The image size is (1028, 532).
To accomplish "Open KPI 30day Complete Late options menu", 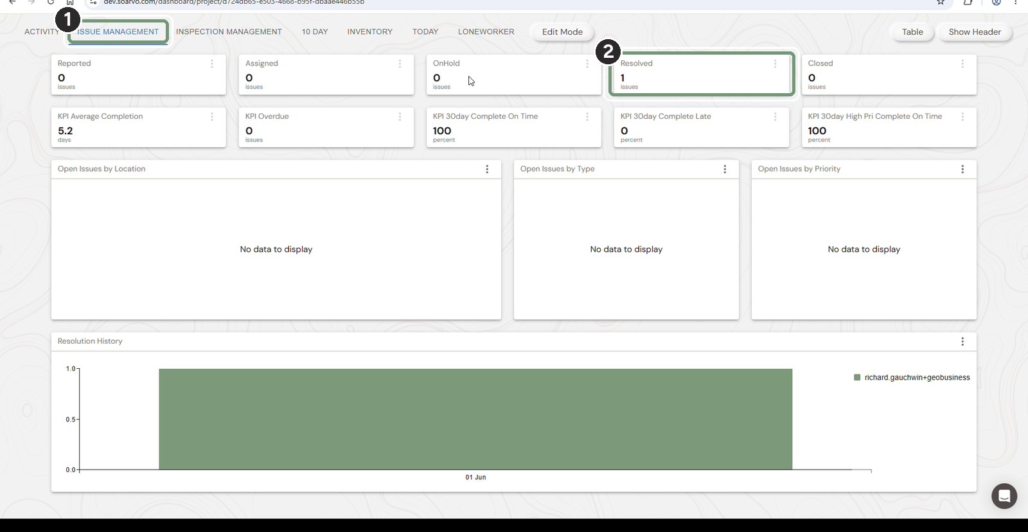I will [x=775, y=116].
